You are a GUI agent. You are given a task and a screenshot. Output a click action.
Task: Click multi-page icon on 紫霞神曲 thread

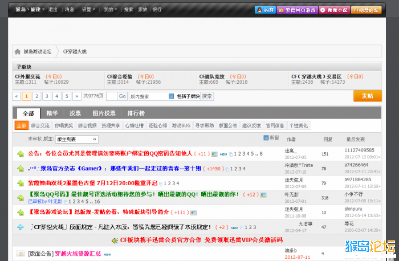coord(161,183)
